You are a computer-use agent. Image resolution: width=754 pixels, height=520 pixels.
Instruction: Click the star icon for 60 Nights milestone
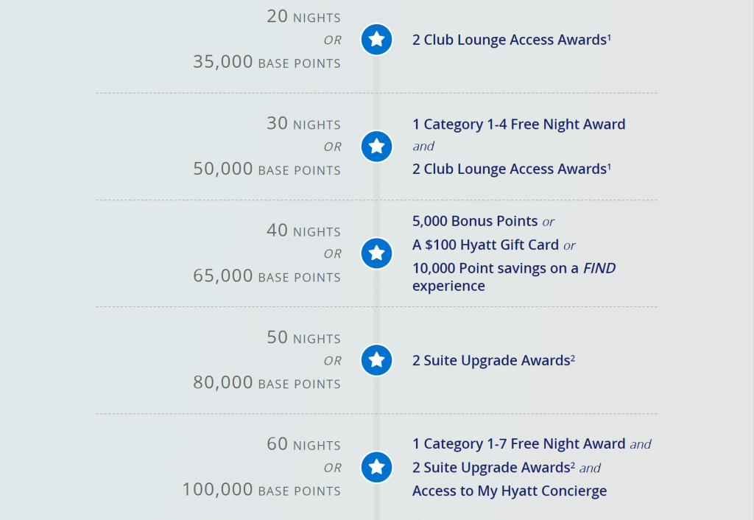tap(376, 467)
